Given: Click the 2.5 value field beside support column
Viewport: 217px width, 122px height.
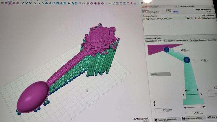Looking at the screenshot, I should 212,88.
